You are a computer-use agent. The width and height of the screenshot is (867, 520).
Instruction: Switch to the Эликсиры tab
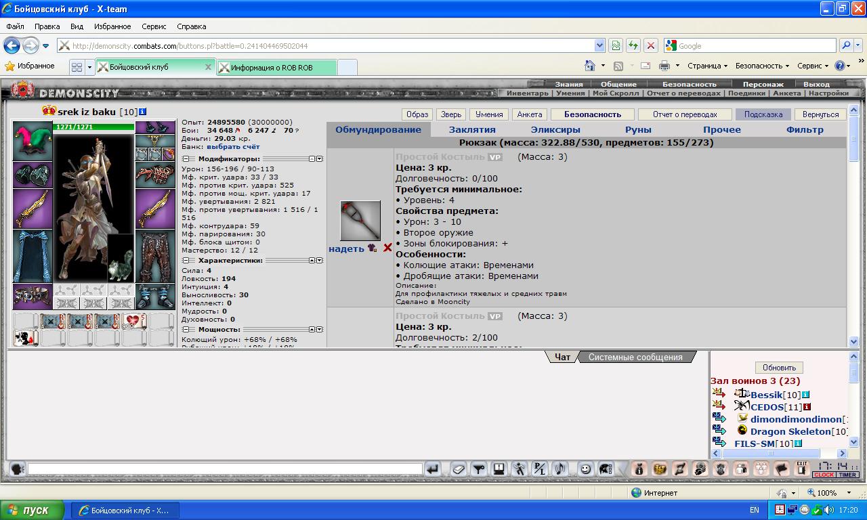[x=555, y=129]
